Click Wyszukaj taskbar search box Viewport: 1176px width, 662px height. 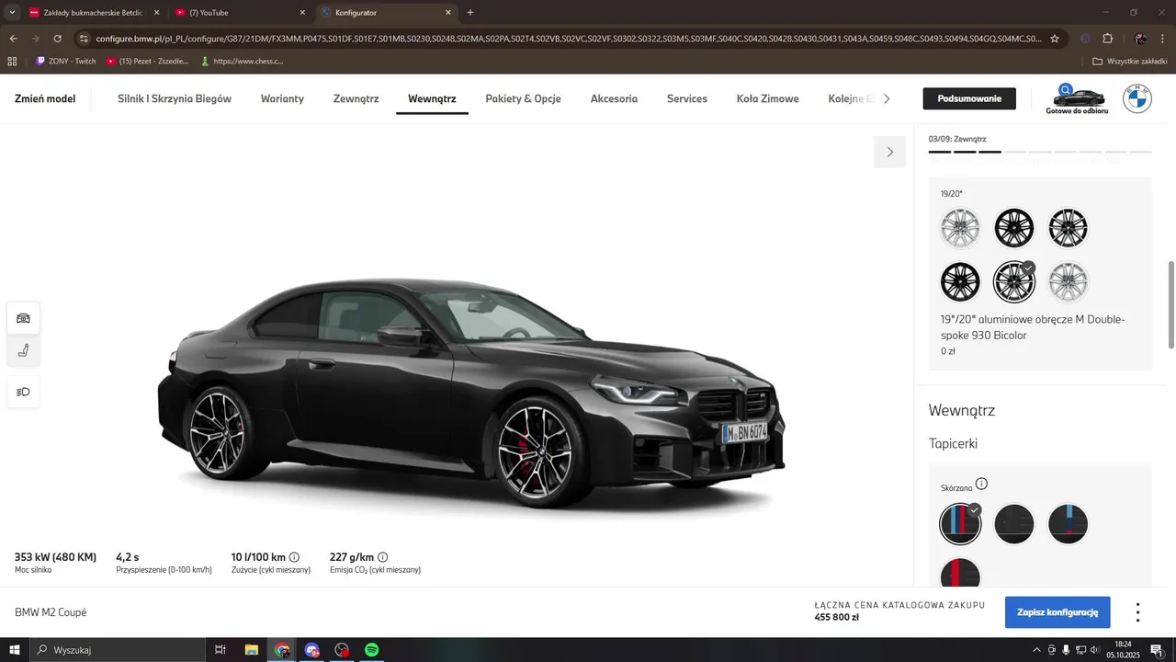pyautogui.click(x=118, y=650)
